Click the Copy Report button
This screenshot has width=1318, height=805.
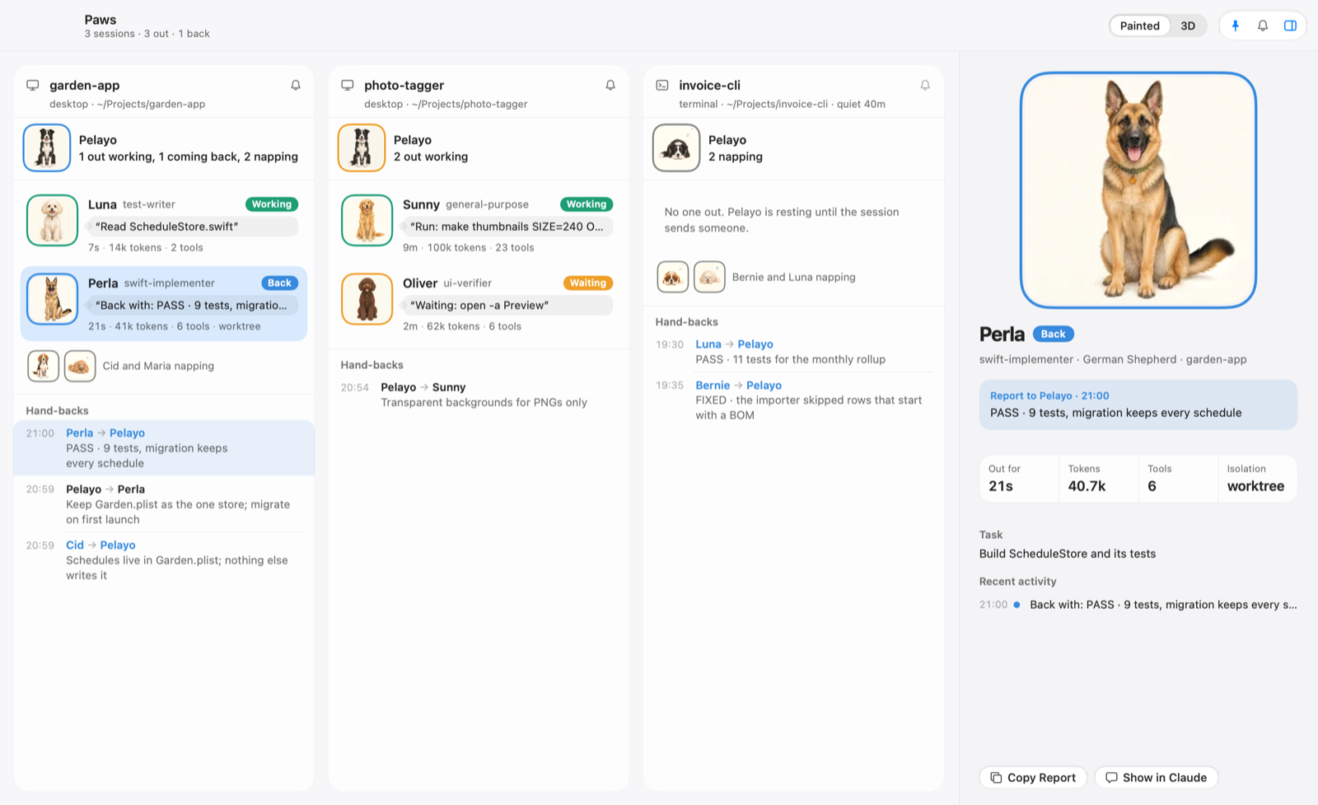pyautogui.click(x=1033, y=777)
